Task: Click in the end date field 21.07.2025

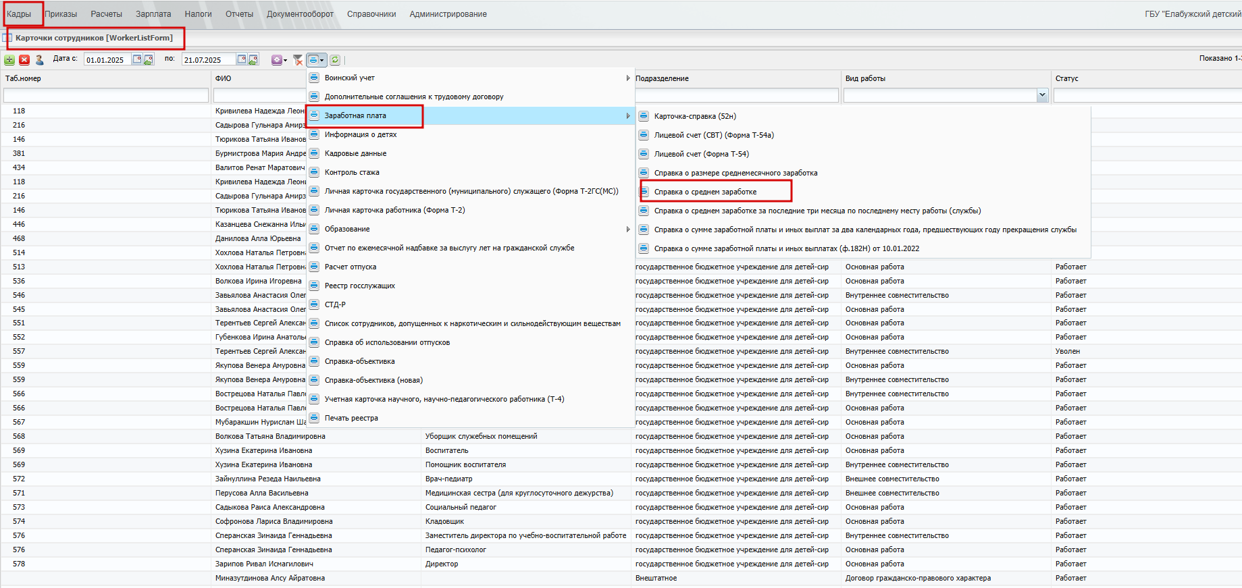Action: (209, 59)
